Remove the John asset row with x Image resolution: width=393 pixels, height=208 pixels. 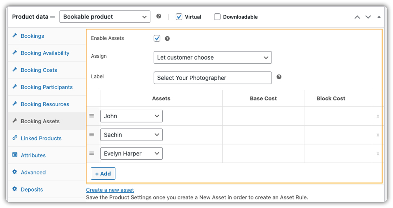(378, 116)
